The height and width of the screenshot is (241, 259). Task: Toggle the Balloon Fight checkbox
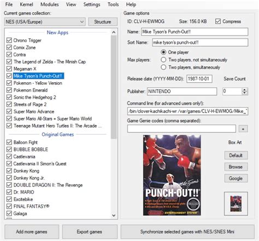pyautogui.click(x=9, y=142)
